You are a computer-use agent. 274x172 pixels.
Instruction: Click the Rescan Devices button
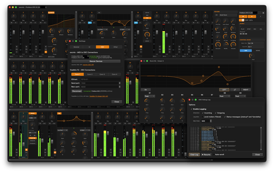tap(96, 61)
